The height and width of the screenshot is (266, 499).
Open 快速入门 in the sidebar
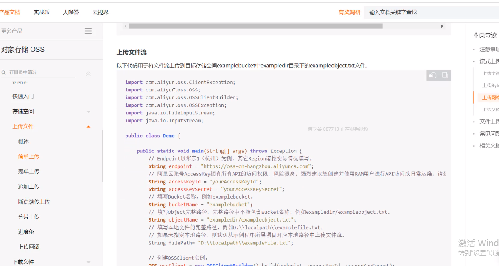[23, 96]
